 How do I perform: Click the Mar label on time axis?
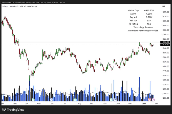(15, 103)
